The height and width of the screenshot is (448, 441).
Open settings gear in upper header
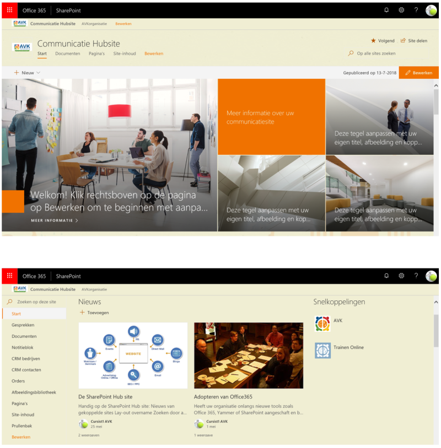401,10
